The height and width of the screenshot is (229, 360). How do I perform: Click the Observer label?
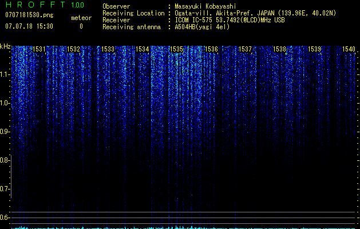pos(116,6)
